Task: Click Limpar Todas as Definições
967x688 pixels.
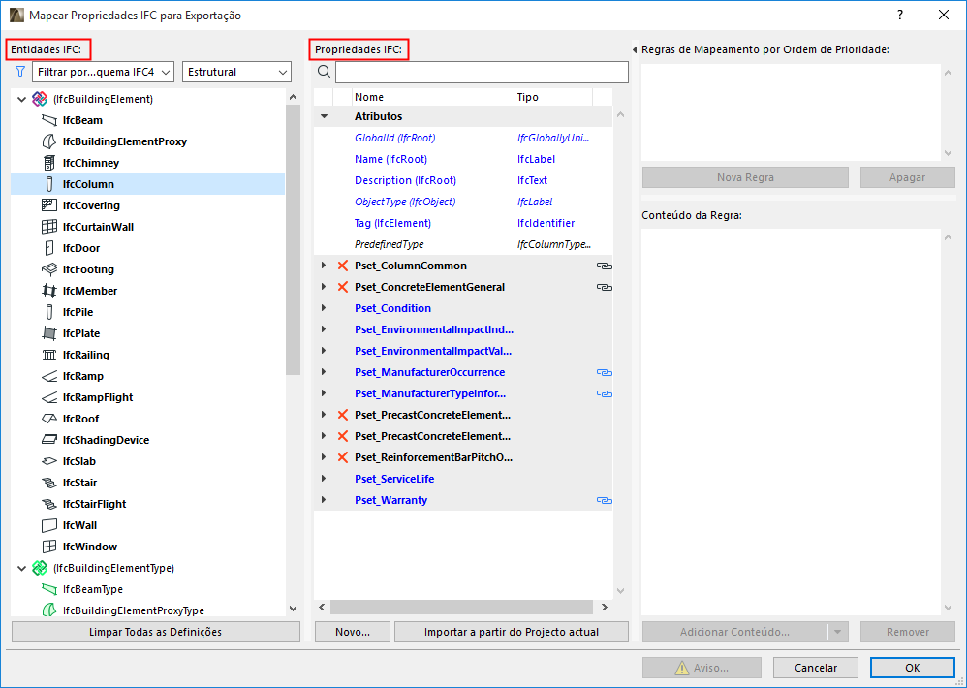Action: pyautogui.click(x=155, y=632)
